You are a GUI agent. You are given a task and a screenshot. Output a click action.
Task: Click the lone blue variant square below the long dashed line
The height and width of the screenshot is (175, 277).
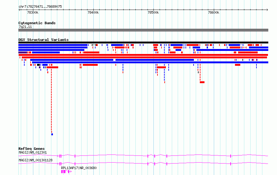[52, 134]
